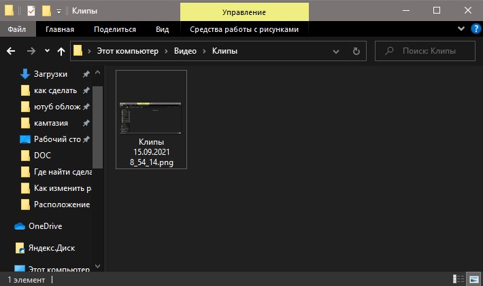Click the Properties quick access toolbar icon
Viewport: 483px width, 286px height.
tap(31, 11)
